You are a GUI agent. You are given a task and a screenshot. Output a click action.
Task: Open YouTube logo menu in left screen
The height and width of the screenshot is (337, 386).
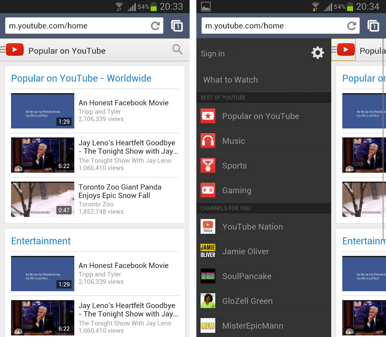15,49
